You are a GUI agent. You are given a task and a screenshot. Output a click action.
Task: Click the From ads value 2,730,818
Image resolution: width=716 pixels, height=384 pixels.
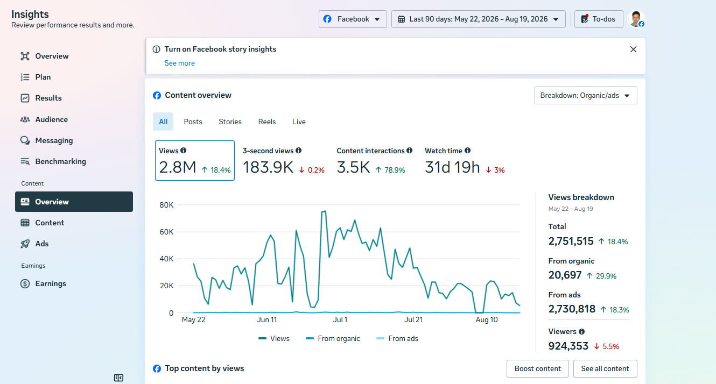572,309
